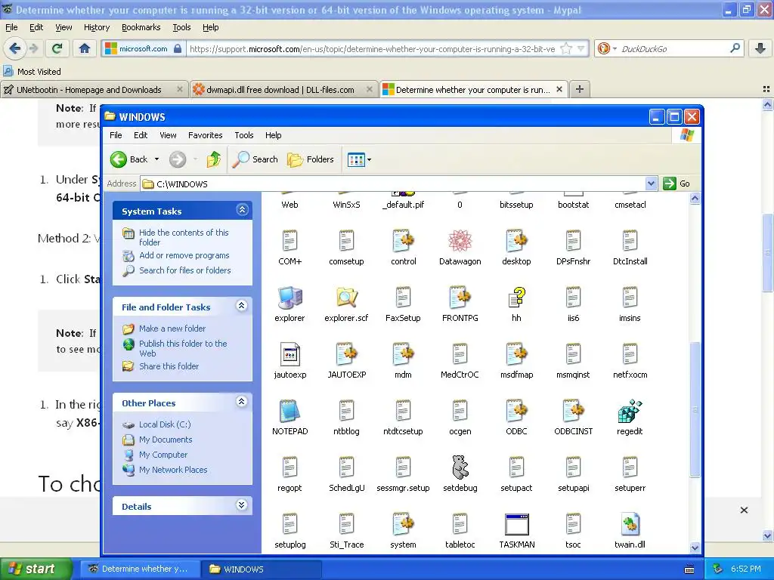
Task: Click the Most Visited bookmarks item
Action: click(33, 72)
